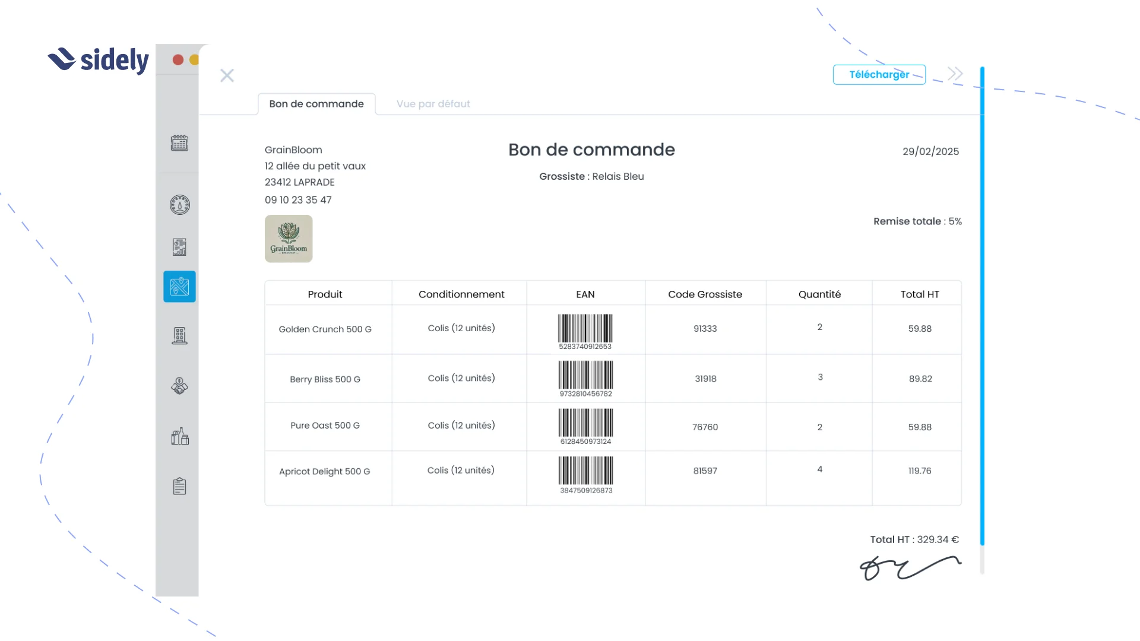Collapse the panel with the double chevron
This screenshot has width=1140, height=641.
tap(954, 73)
